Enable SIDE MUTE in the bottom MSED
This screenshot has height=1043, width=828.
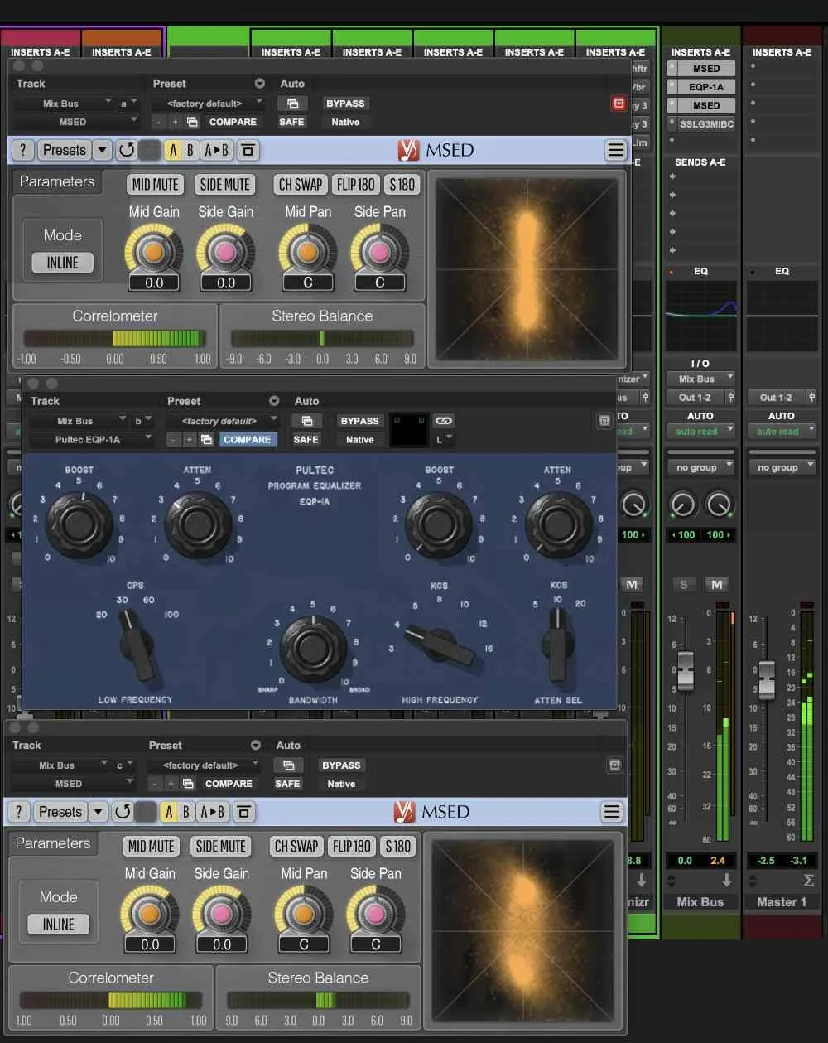point(220,846)
